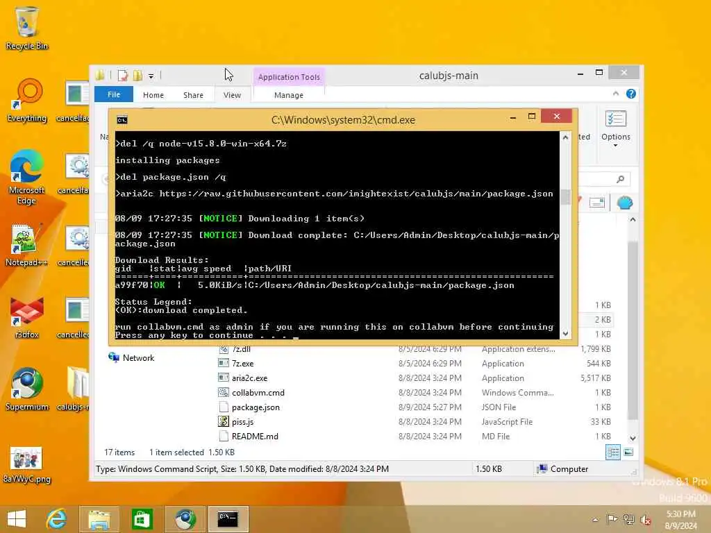Click the Application Tools contextual tab header
This screenshot has width=711, height=533.
click(289, 76)
